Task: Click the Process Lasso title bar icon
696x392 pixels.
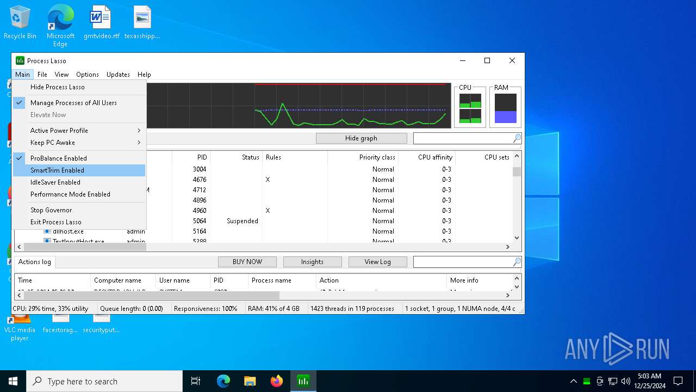Action: point(20,60)
